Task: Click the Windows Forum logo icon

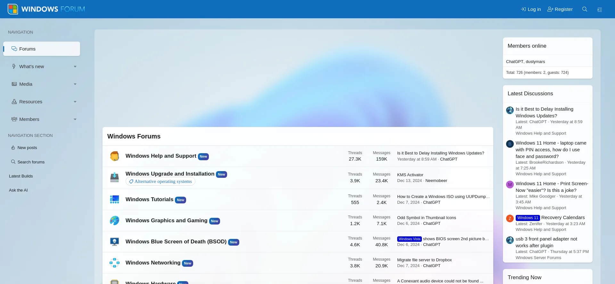Action: coord(13,9)
